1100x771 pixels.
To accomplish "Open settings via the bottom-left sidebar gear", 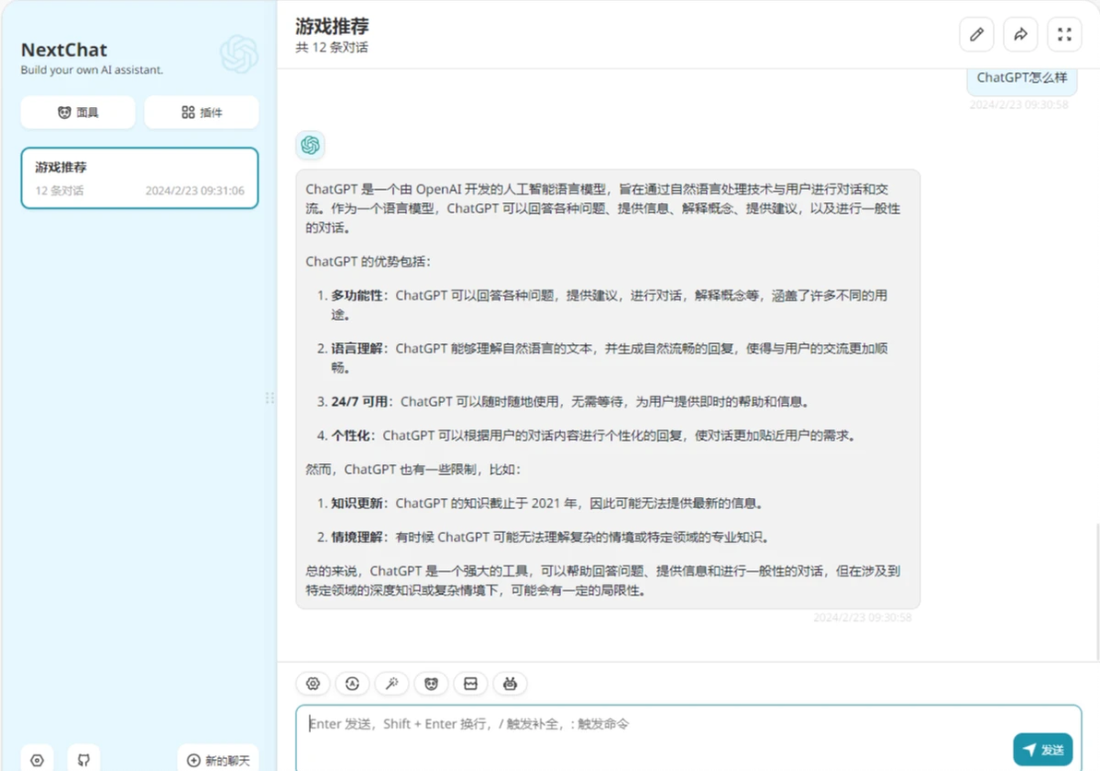I will pos(37,760).
